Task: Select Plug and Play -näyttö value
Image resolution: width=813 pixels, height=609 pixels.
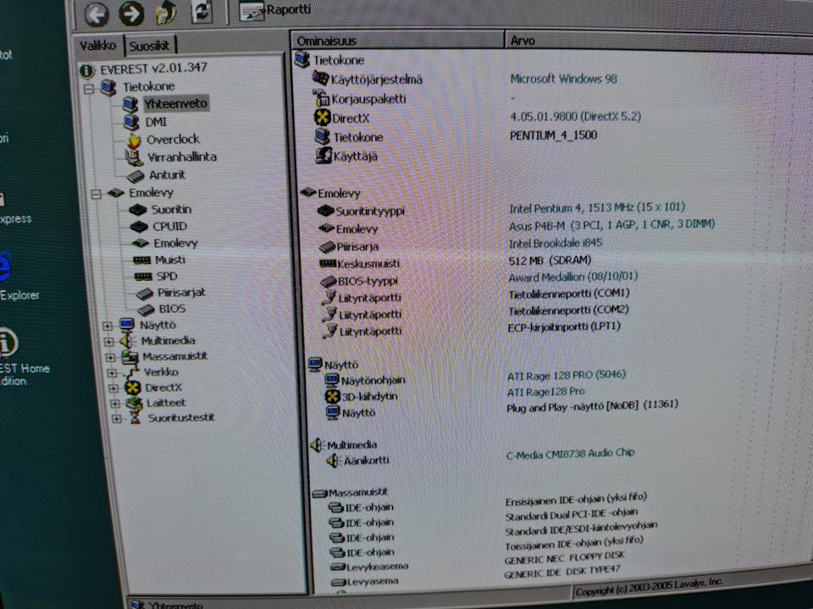Action: [x=592, y=406]
